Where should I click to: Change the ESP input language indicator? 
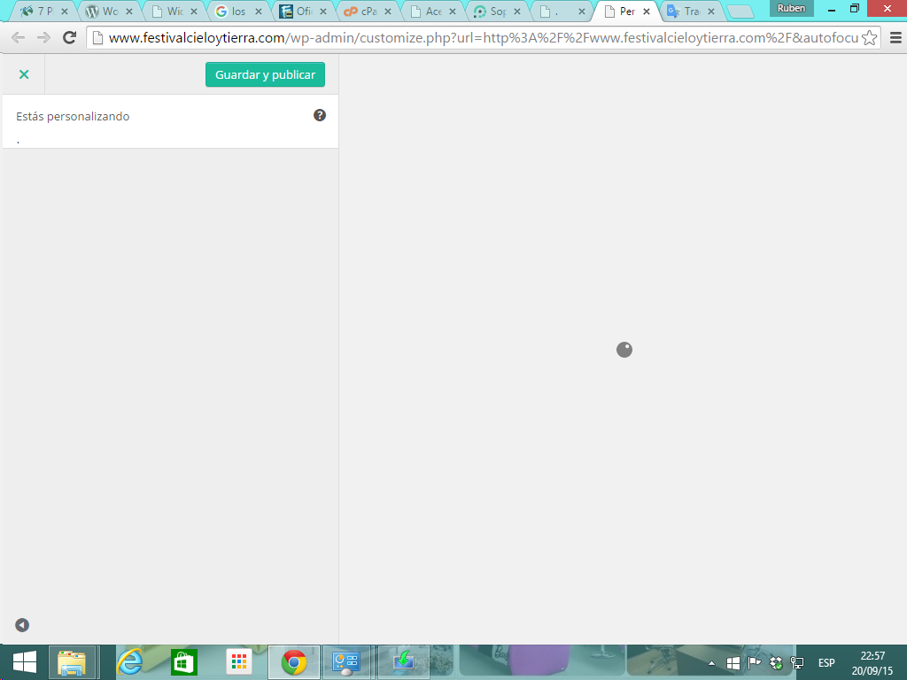[x=826, y=663]
